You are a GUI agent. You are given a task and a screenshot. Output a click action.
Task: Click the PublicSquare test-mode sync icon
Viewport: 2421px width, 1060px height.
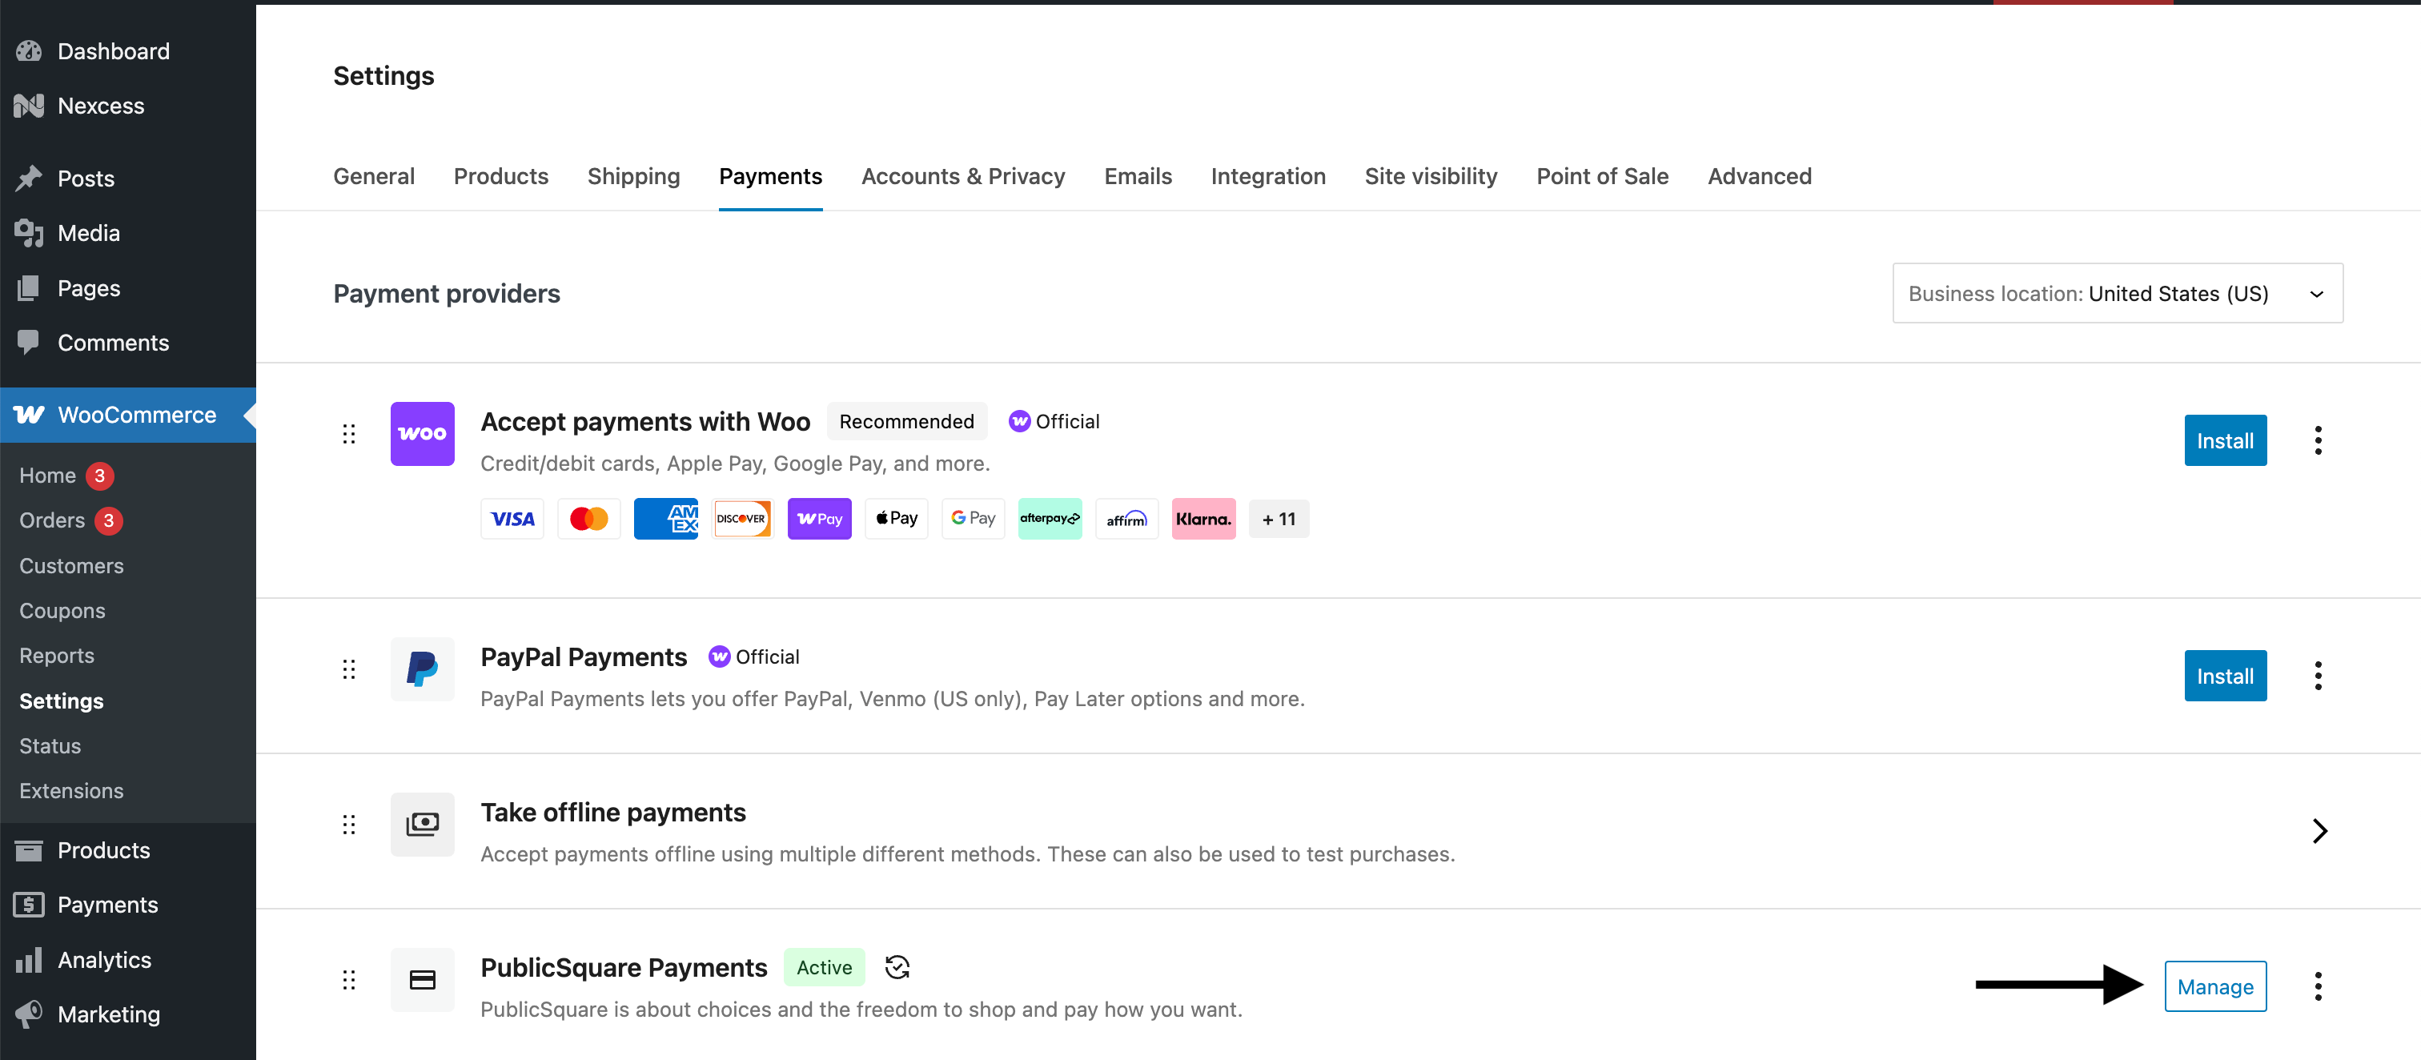click(897, 967)
